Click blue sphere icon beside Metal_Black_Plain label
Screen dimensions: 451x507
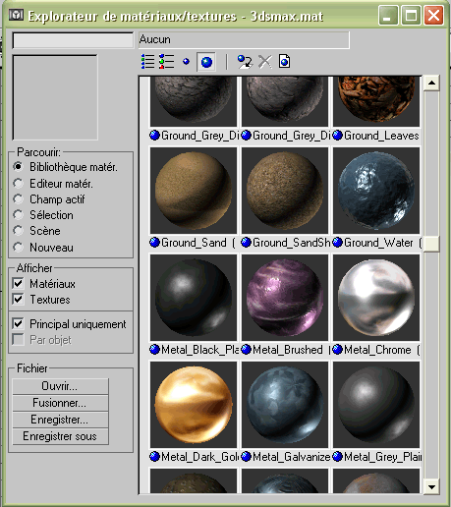tap(154, 350)
